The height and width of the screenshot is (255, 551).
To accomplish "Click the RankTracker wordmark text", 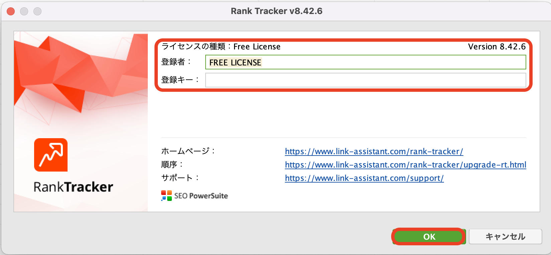I will click(74, 187).
